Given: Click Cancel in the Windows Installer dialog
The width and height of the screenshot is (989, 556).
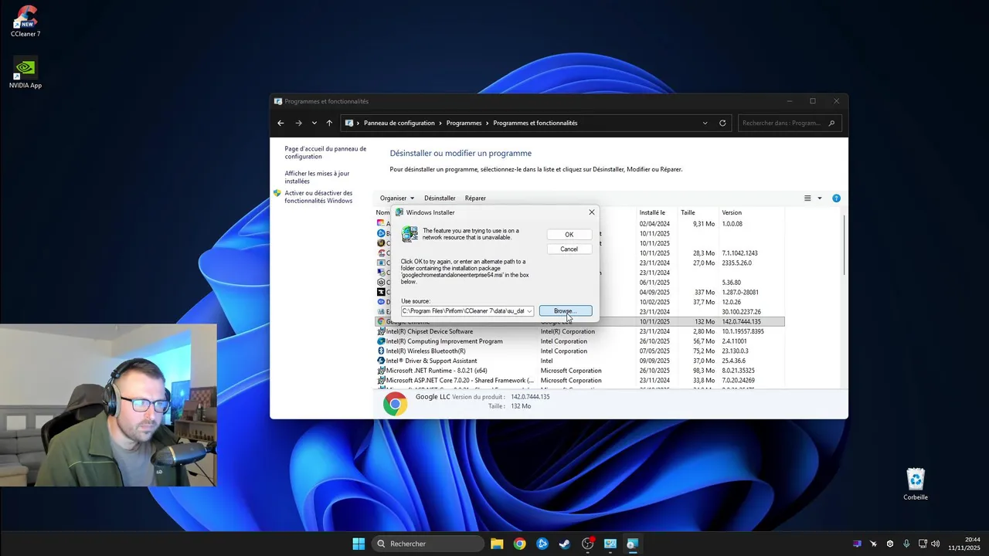Looking at the screenshot, I should click(x=569, y=249).
